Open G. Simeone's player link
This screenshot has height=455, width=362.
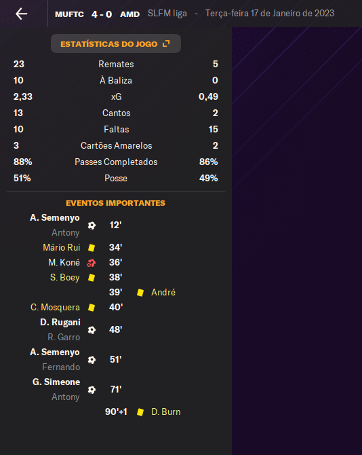point(56,382)
